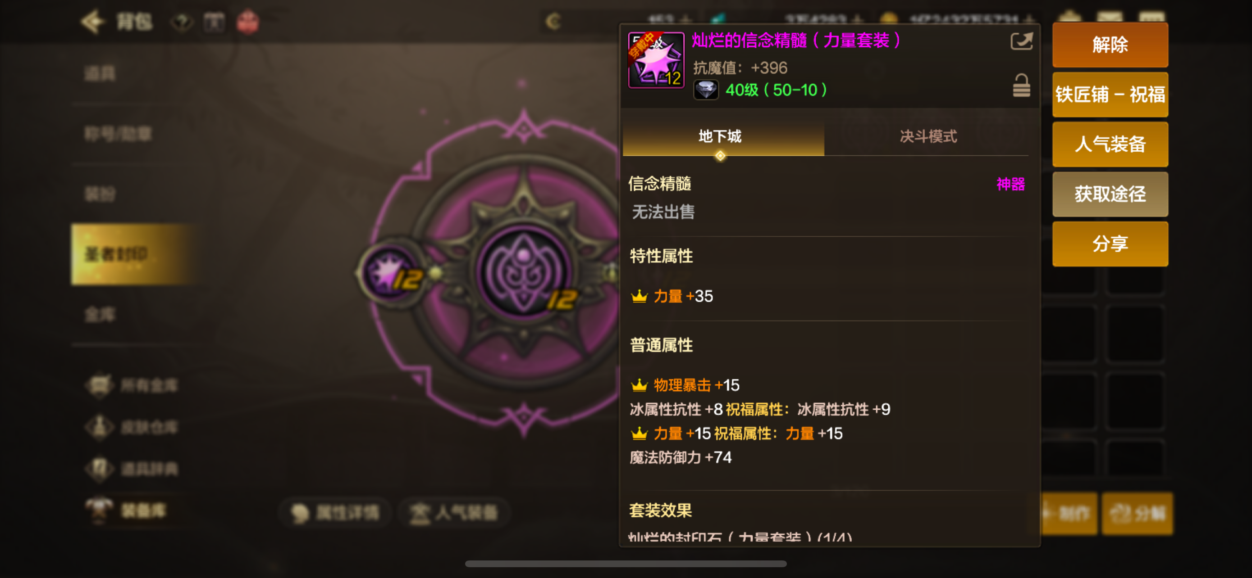This screenshot has width=1252, height=578.
Task: Click the 分解 button at bottom right
Action: (1137, 514)
